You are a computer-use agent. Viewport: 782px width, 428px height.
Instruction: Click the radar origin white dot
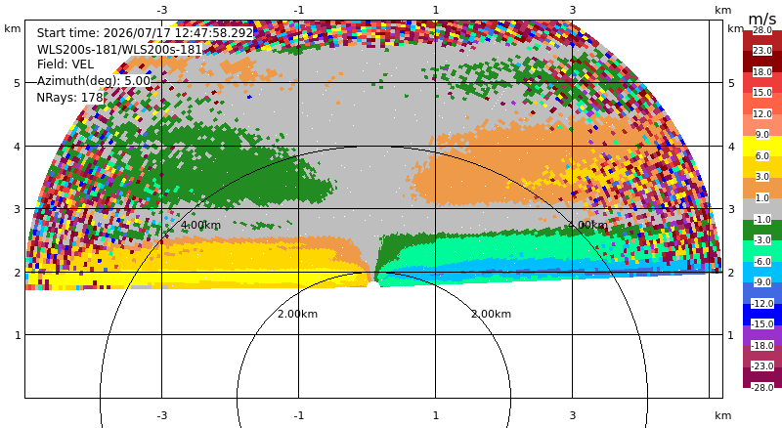pyautogui.click(x=373, y=284)
